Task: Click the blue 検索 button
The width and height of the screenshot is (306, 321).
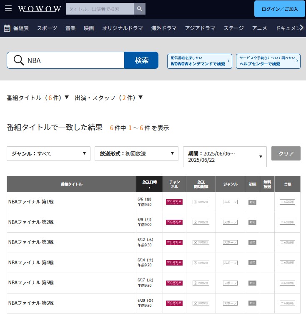Action: tap(141, 60)
